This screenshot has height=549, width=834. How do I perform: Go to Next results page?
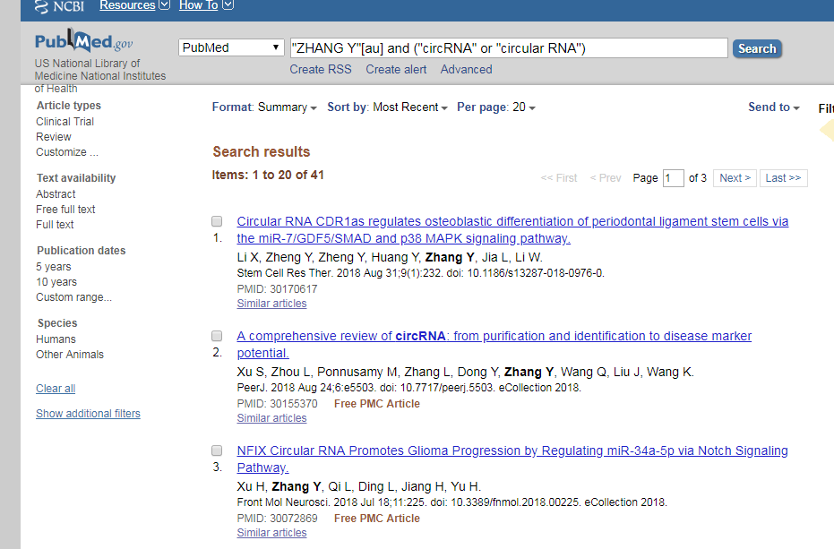[735, 178]
